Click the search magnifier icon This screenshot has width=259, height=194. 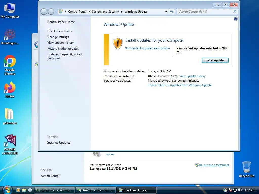[235, 12]
